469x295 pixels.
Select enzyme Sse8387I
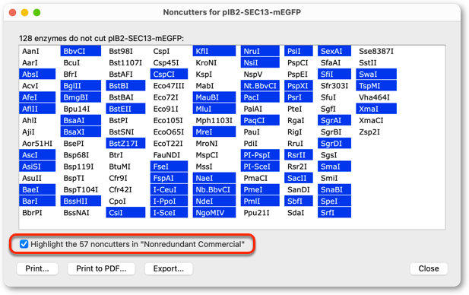[376, 51]
